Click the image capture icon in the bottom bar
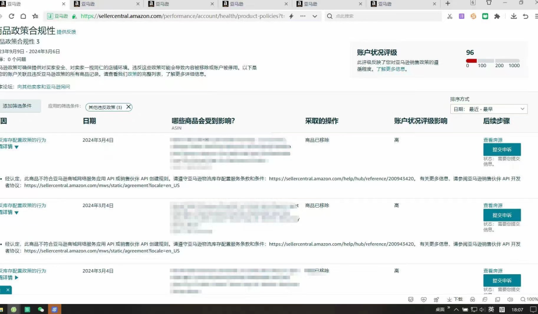Screen dimensions: 538x314 click(411, 299)
